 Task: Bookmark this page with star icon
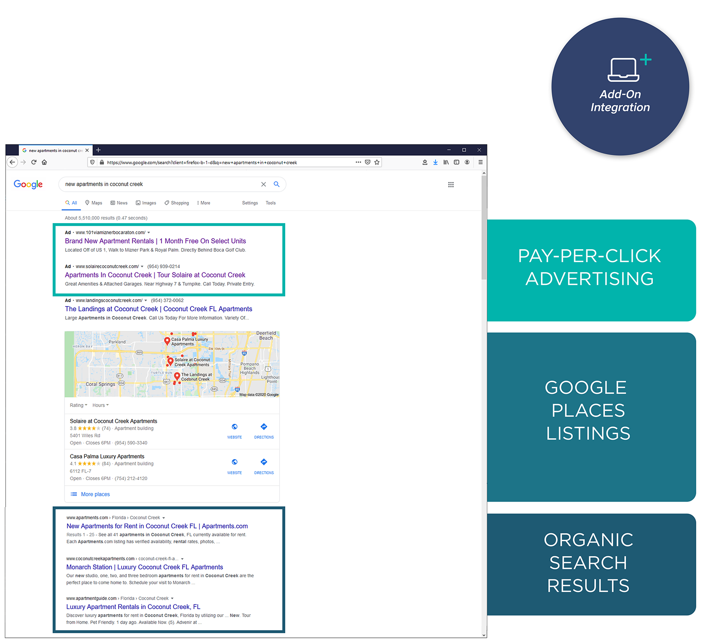tap(377, 162)
